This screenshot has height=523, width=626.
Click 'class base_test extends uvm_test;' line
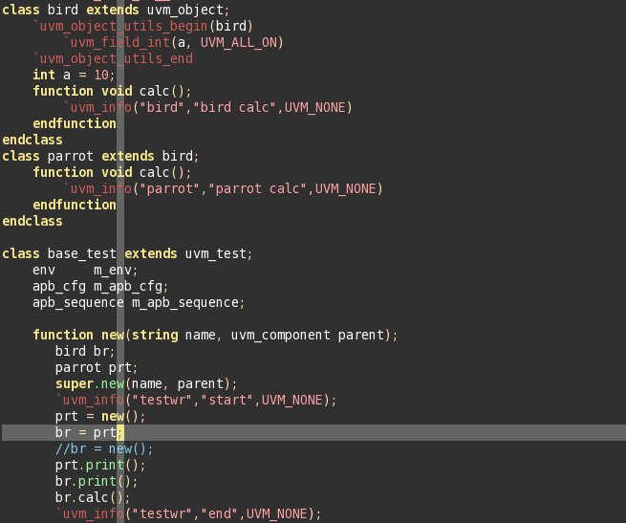pos(127,253)
